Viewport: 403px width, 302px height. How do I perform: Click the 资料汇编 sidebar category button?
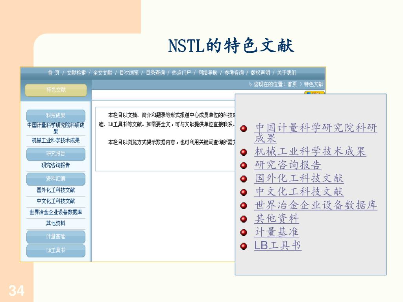click(56, 179)
